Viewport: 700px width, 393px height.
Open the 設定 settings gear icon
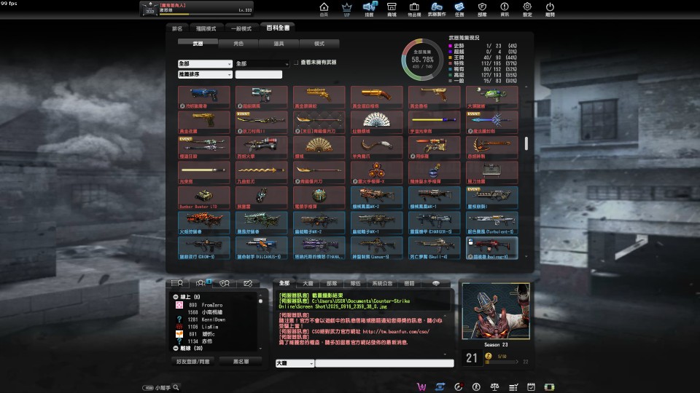pyautogui.click(x=527, y=9)
